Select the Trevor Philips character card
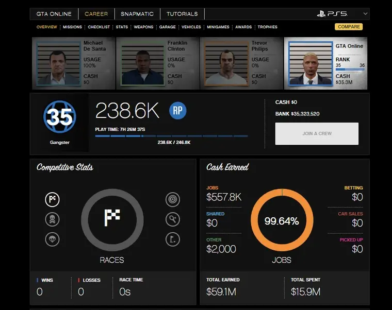 pyautogui.click(x=241, y=61)
